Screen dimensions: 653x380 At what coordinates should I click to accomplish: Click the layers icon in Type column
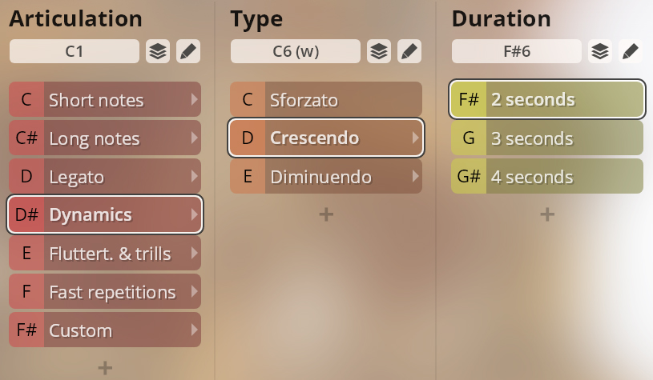[379, 52]
